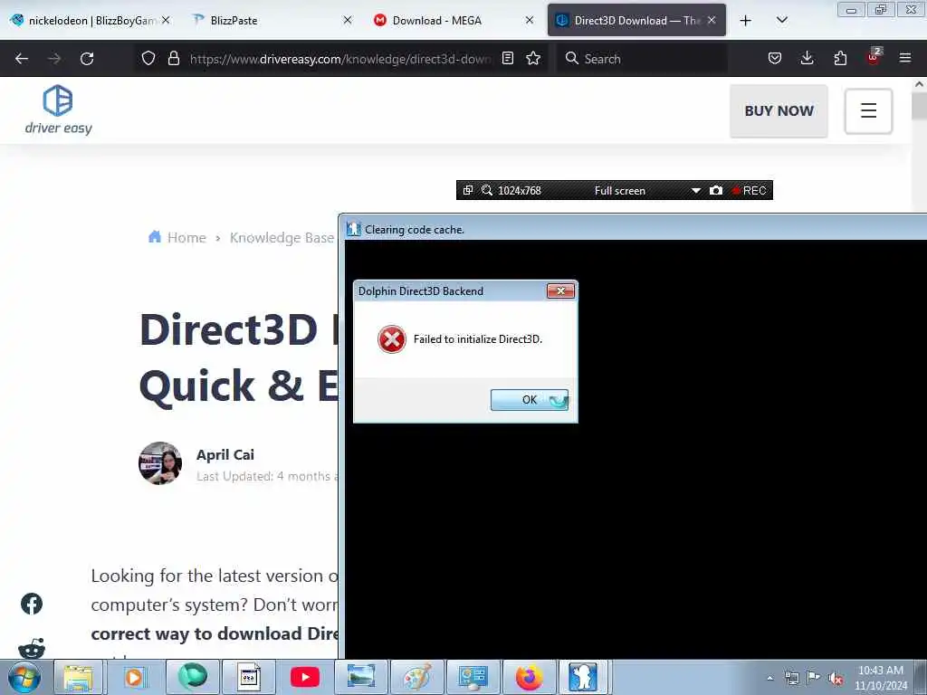Open the taskbar clock showing 10:43 AM
This screenshot has height=695, width=927.
click(881, 678)
